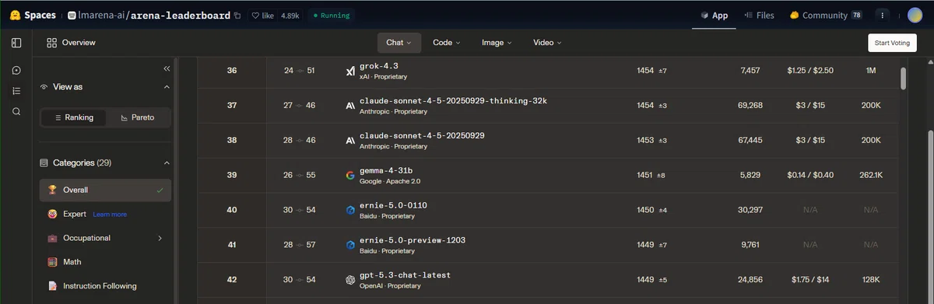The width and height of the screenshot is (934, 304).
Task: Copy the space name with copy icon
Action: pyautogui.click(x=237, y=15)
